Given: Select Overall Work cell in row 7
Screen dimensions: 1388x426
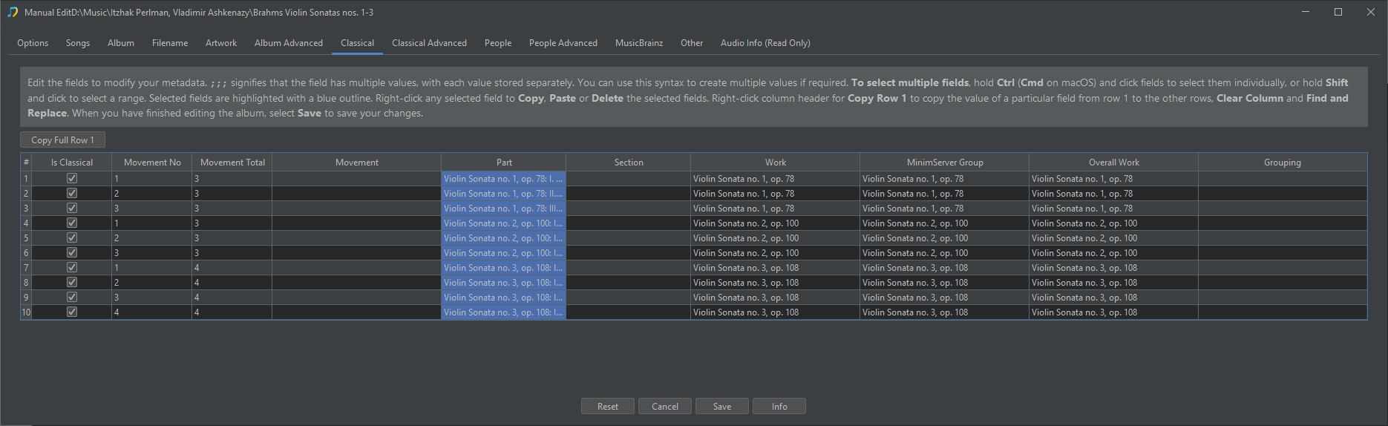Looking at the screenshot, I should click(x=1114, y=267).
